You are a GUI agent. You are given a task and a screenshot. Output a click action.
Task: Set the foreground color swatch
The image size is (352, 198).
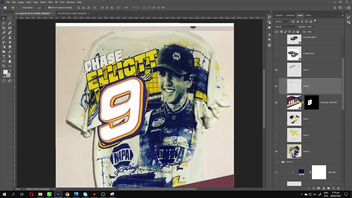[5, 72]
